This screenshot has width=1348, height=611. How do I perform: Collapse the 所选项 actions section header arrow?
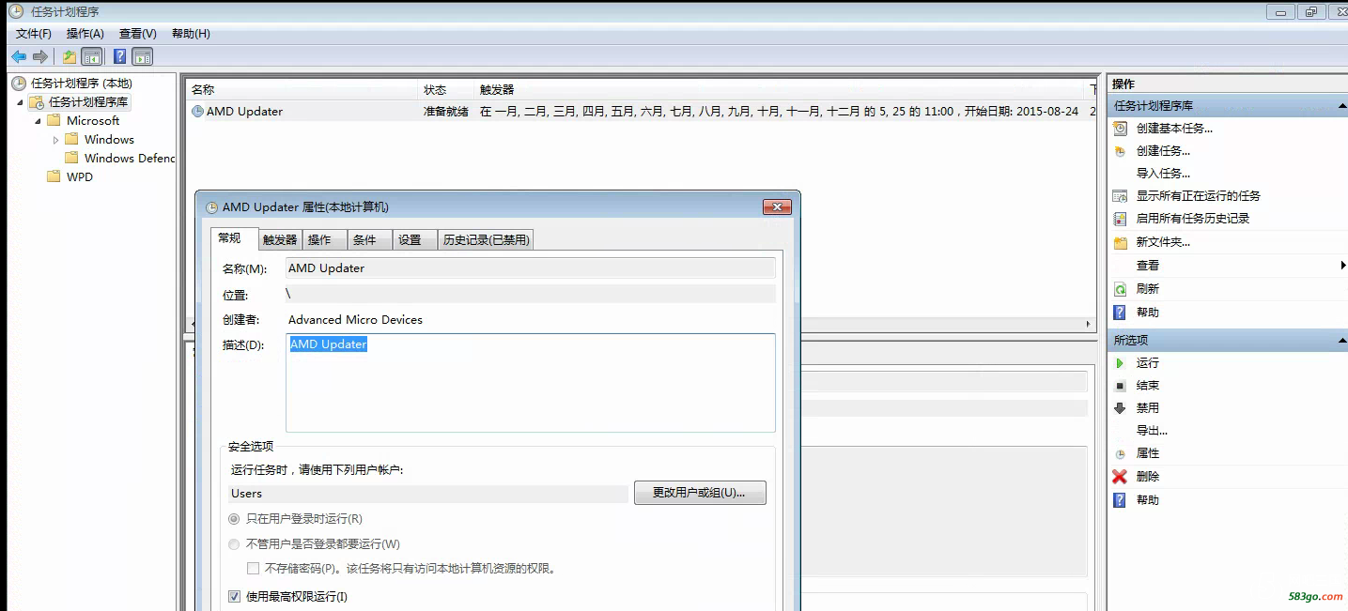[x=1340, y=341]
